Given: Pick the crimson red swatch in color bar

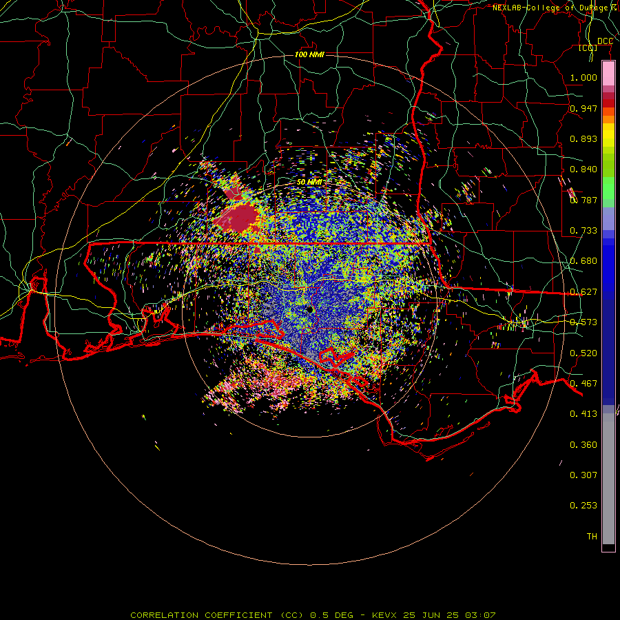Looking at the screenshot, I should point(608,96).
